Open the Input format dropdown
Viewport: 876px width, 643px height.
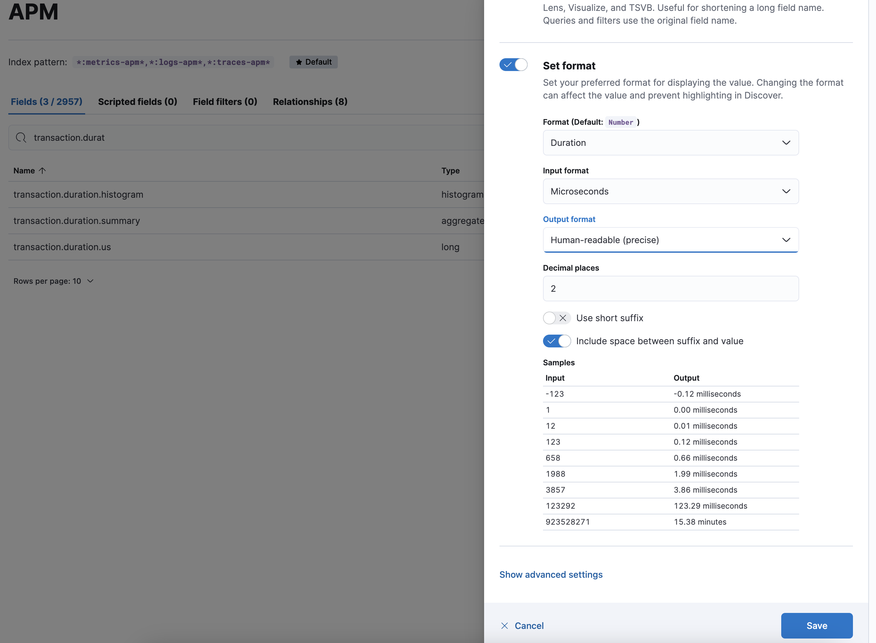(x=670, y=191)
